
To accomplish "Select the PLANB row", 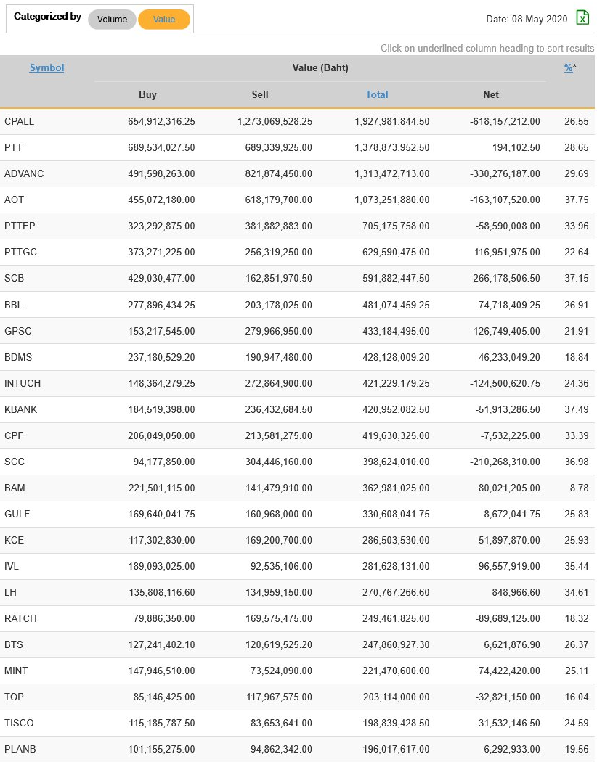I will (x=20, y=749).
